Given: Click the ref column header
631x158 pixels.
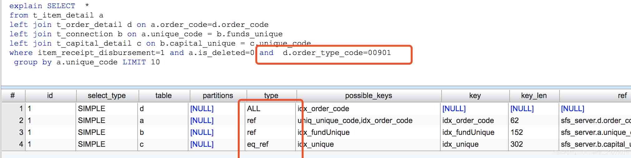Looking at the screenshot, I should [622, 96].
